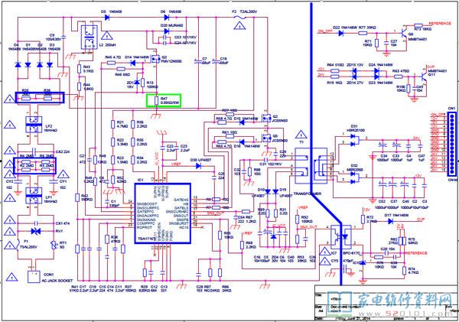Click the D22 1N4148W diode symbol
Image resolution: width=459 pixels, height=322 pixels.
click(x=341, y=33)
